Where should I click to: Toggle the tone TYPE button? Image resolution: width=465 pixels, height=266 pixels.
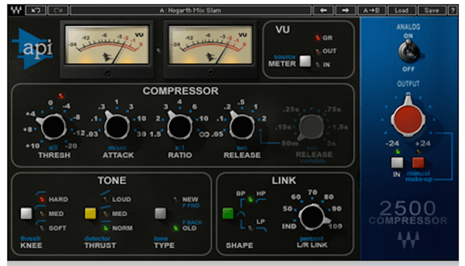click(160, 213)
